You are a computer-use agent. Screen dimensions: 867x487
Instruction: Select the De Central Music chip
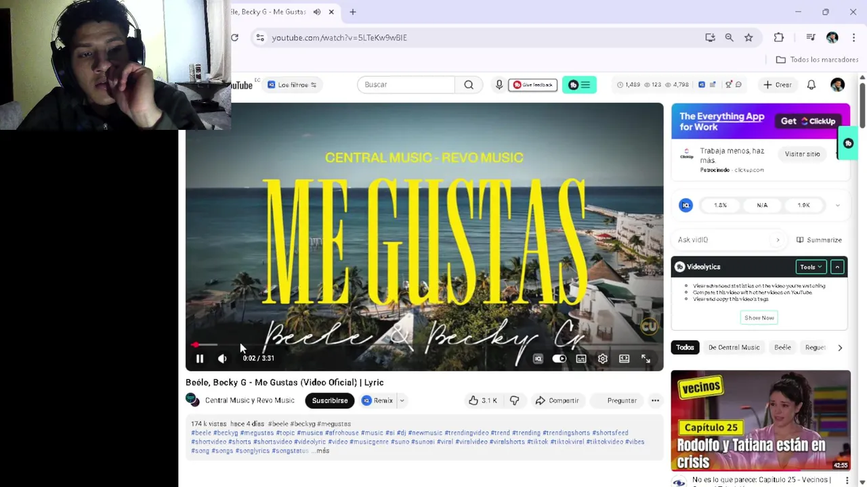(734, 347)
